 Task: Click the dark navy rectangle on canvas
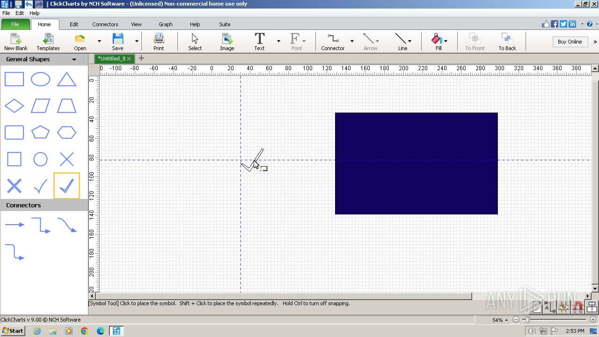[x=416, y=163]
